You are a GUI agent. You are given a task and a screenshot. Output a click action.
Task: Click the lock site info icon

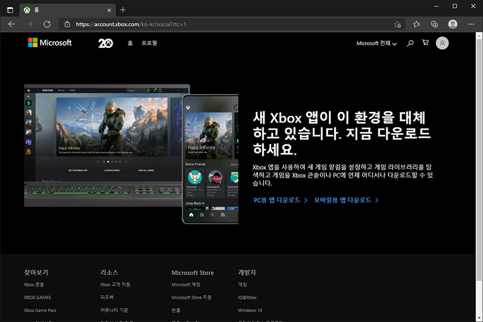[x=67, y=24]
